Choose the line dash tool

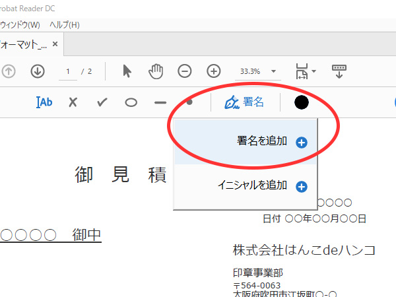(x=160, y=102)
